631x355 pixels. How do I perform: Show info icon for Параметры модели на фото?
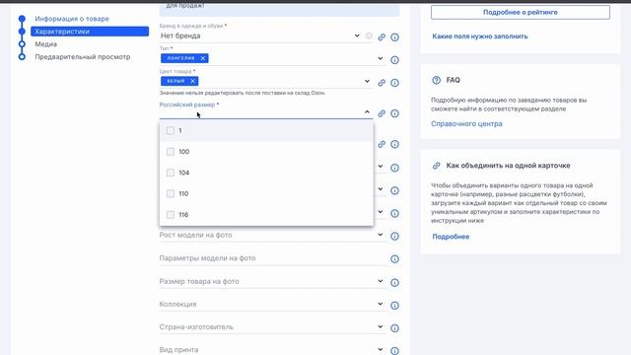(x=394, y=259)
